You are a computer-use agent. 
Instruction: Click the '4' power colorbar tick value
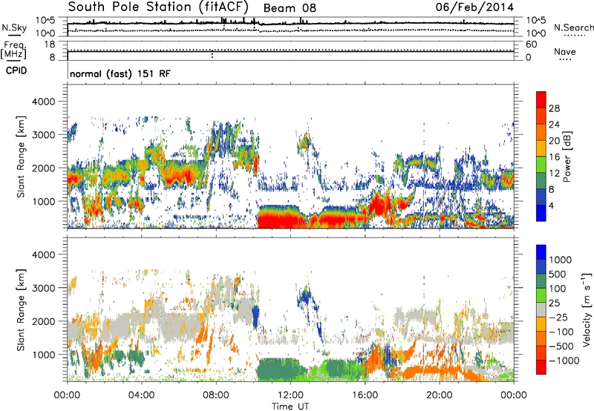pos(551,205)
